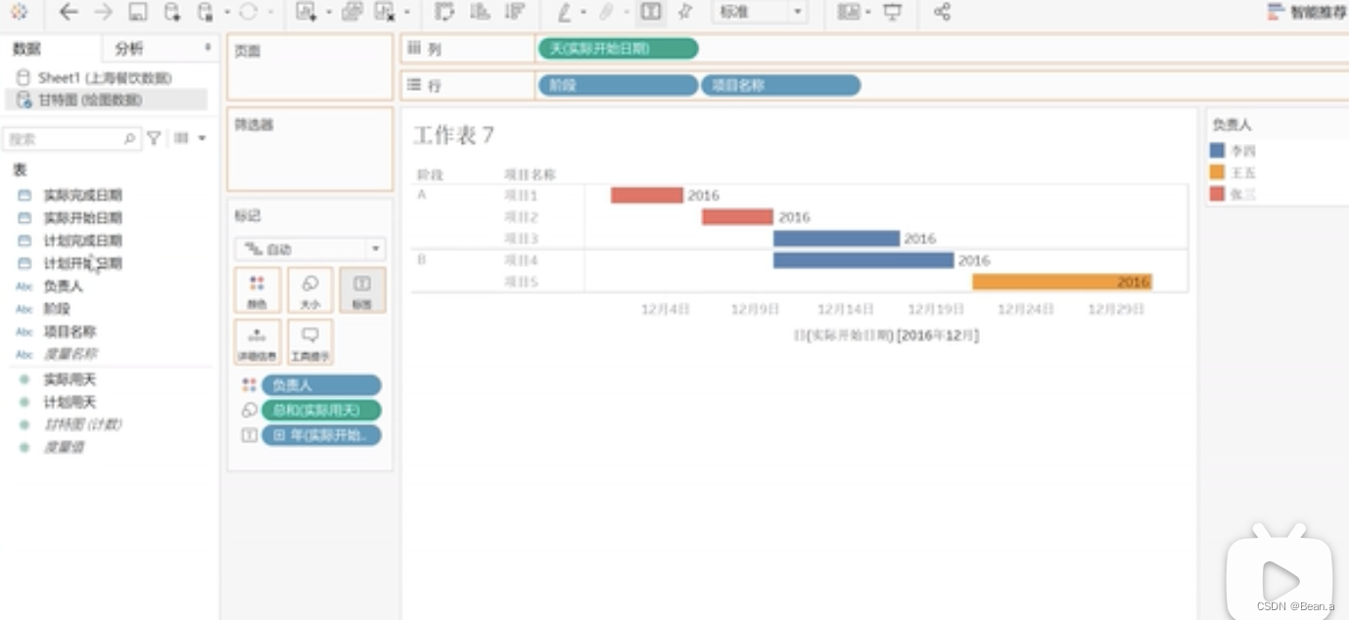Click the Swap Rows and Columns icon
Screen dimensions: 1349x620
click(x=444, y=12)
